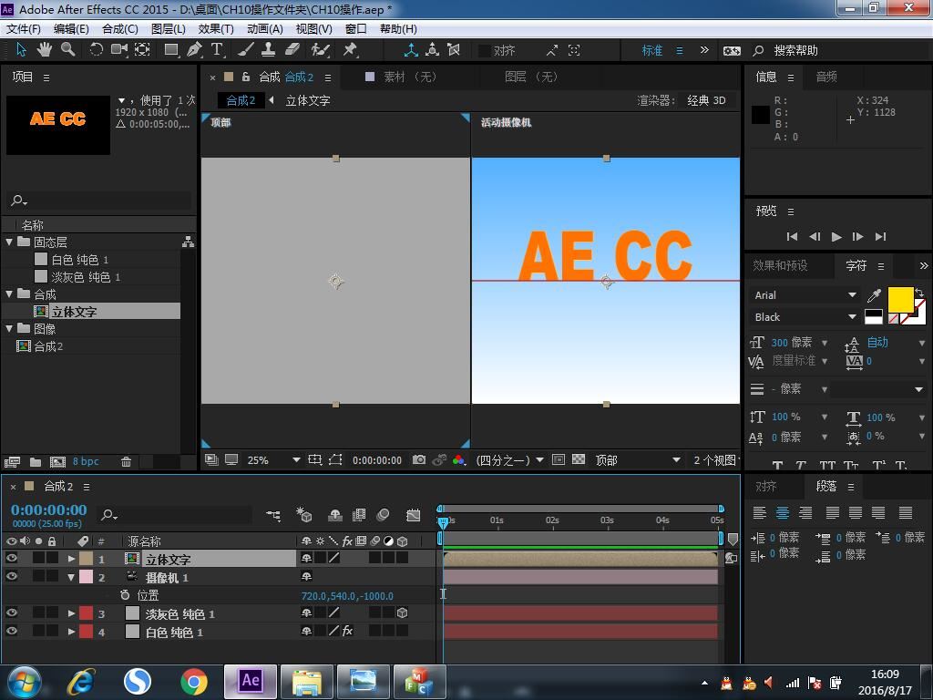
Task: Click the 立体文字 layer's tan label color
Action: tap(87, 559)
